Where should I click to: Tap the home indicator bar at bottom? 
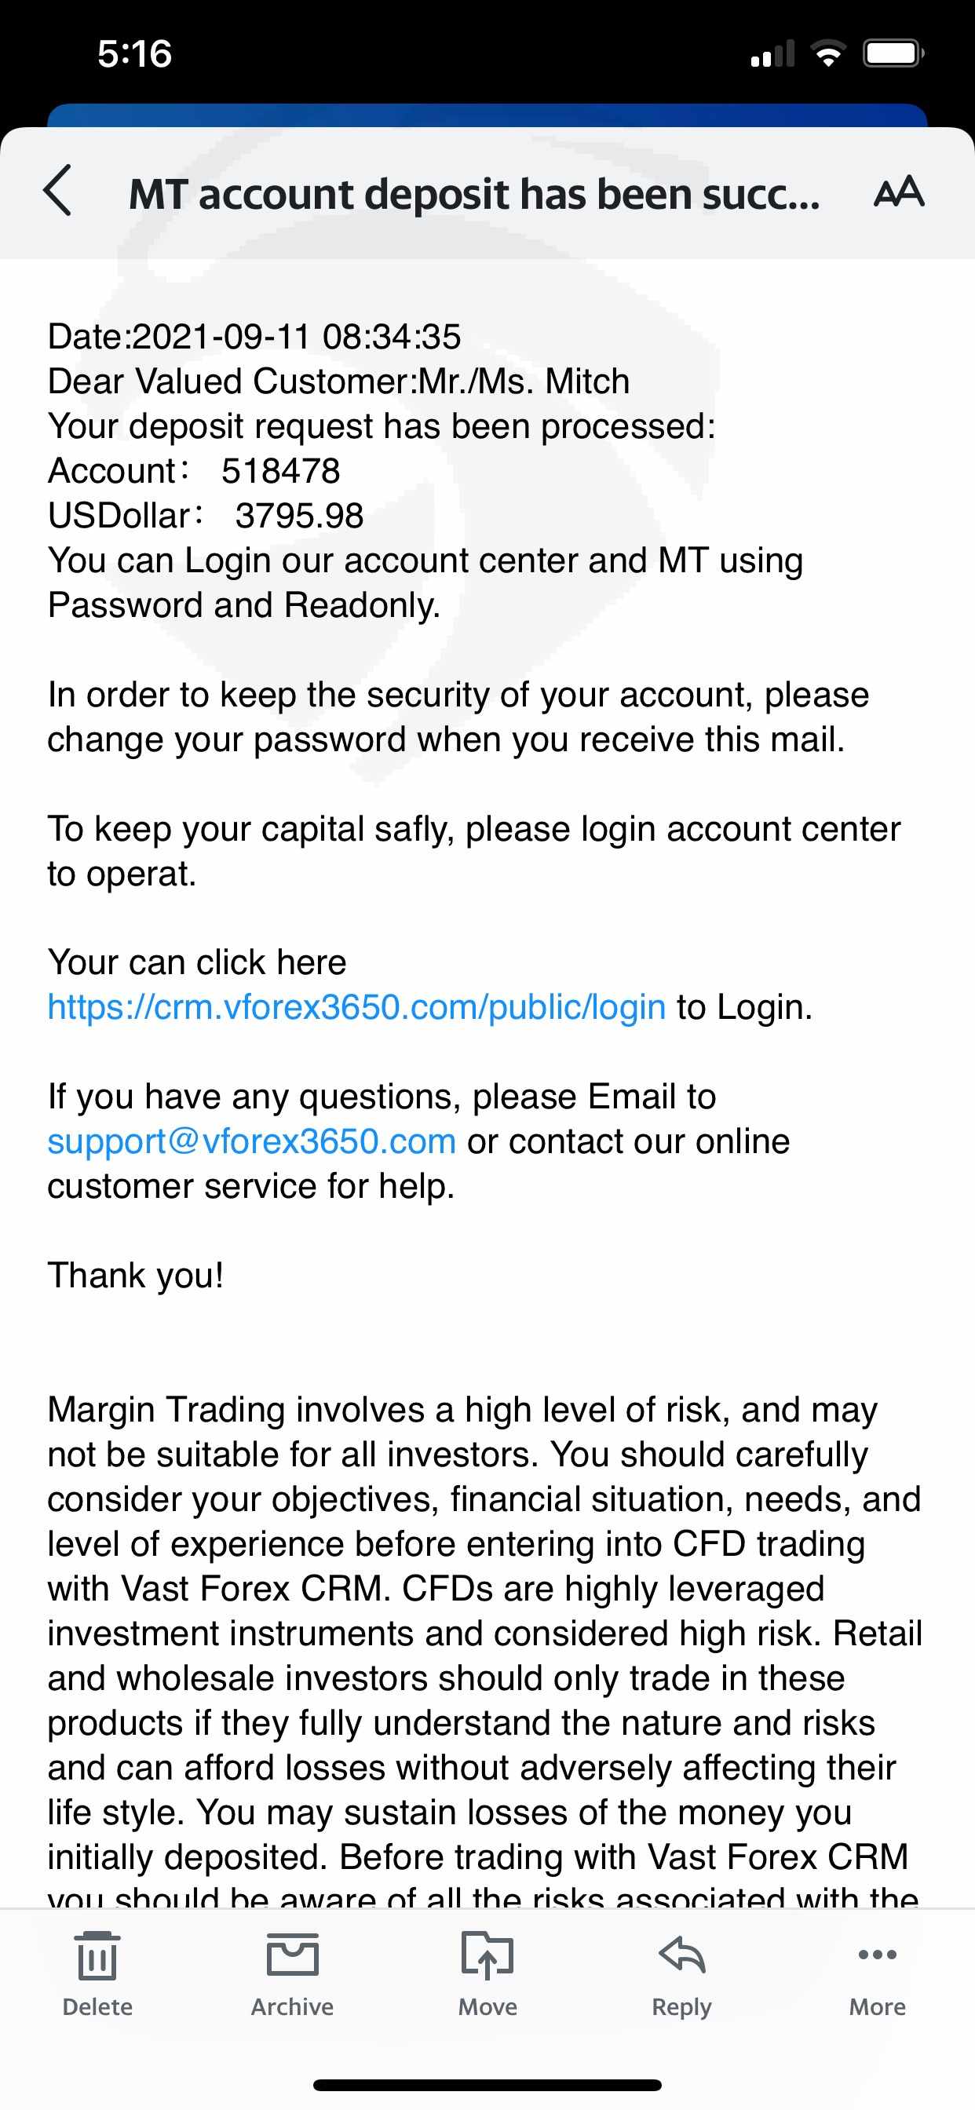(x=487, y=2085)
